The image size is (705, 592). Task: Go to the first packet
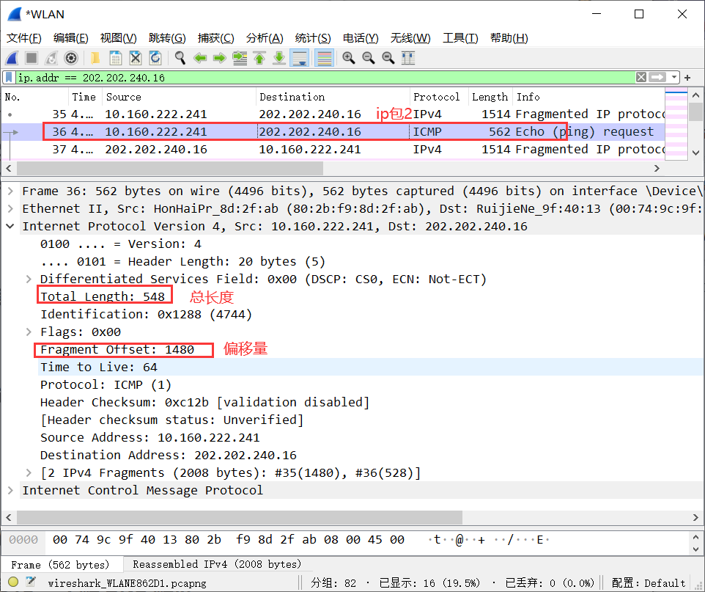[259, 58]
